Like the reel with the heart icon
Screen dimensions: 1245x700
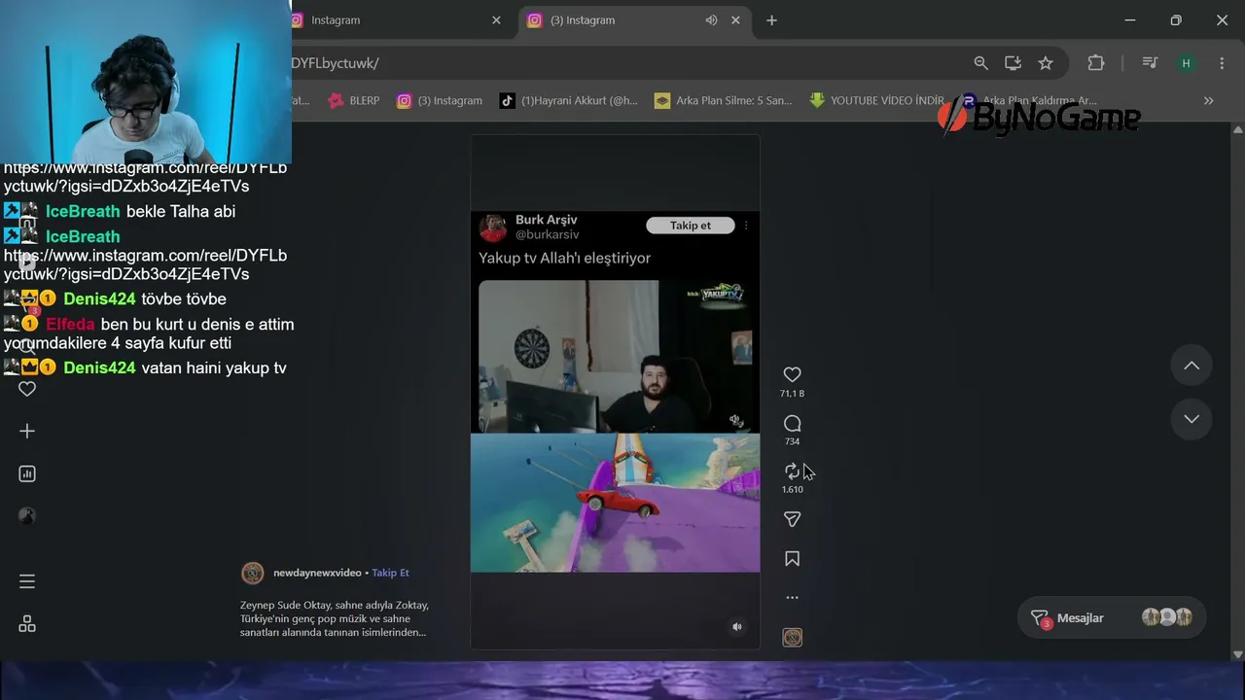[792, 374]
